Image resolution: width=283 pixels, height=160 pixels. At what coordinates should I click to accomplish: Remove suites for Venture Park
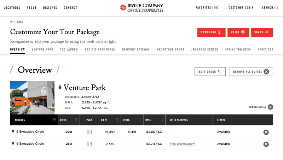point(261,107)
